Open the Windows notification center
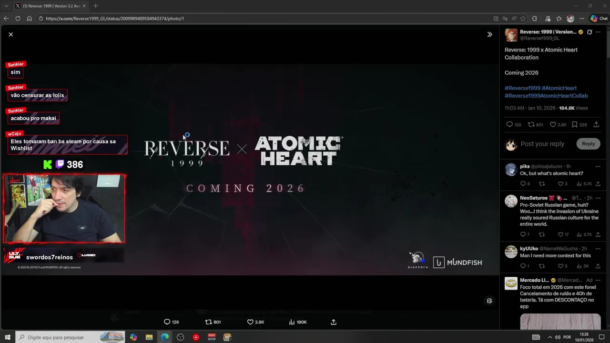 [x=601, y=337]
